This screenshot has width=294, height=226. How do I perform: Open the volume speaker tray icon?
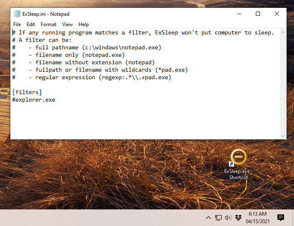228,218
